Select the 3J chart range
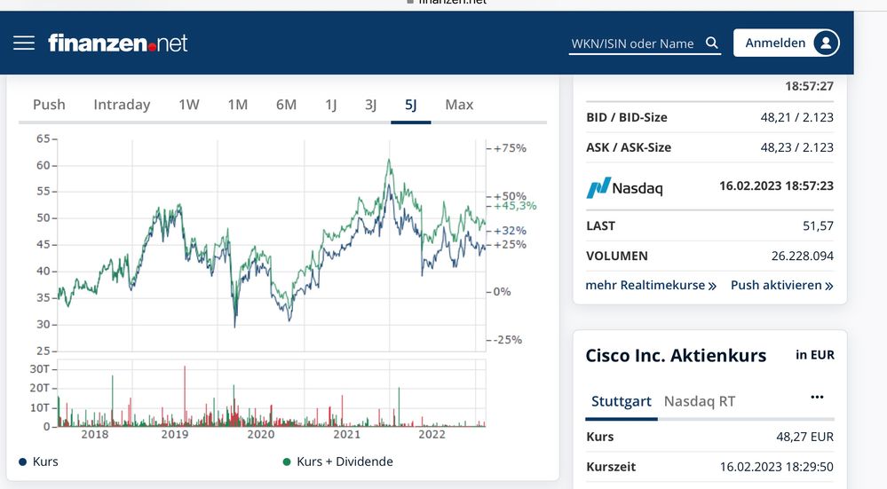Screen dimensions: 887x489 (370, 105)
